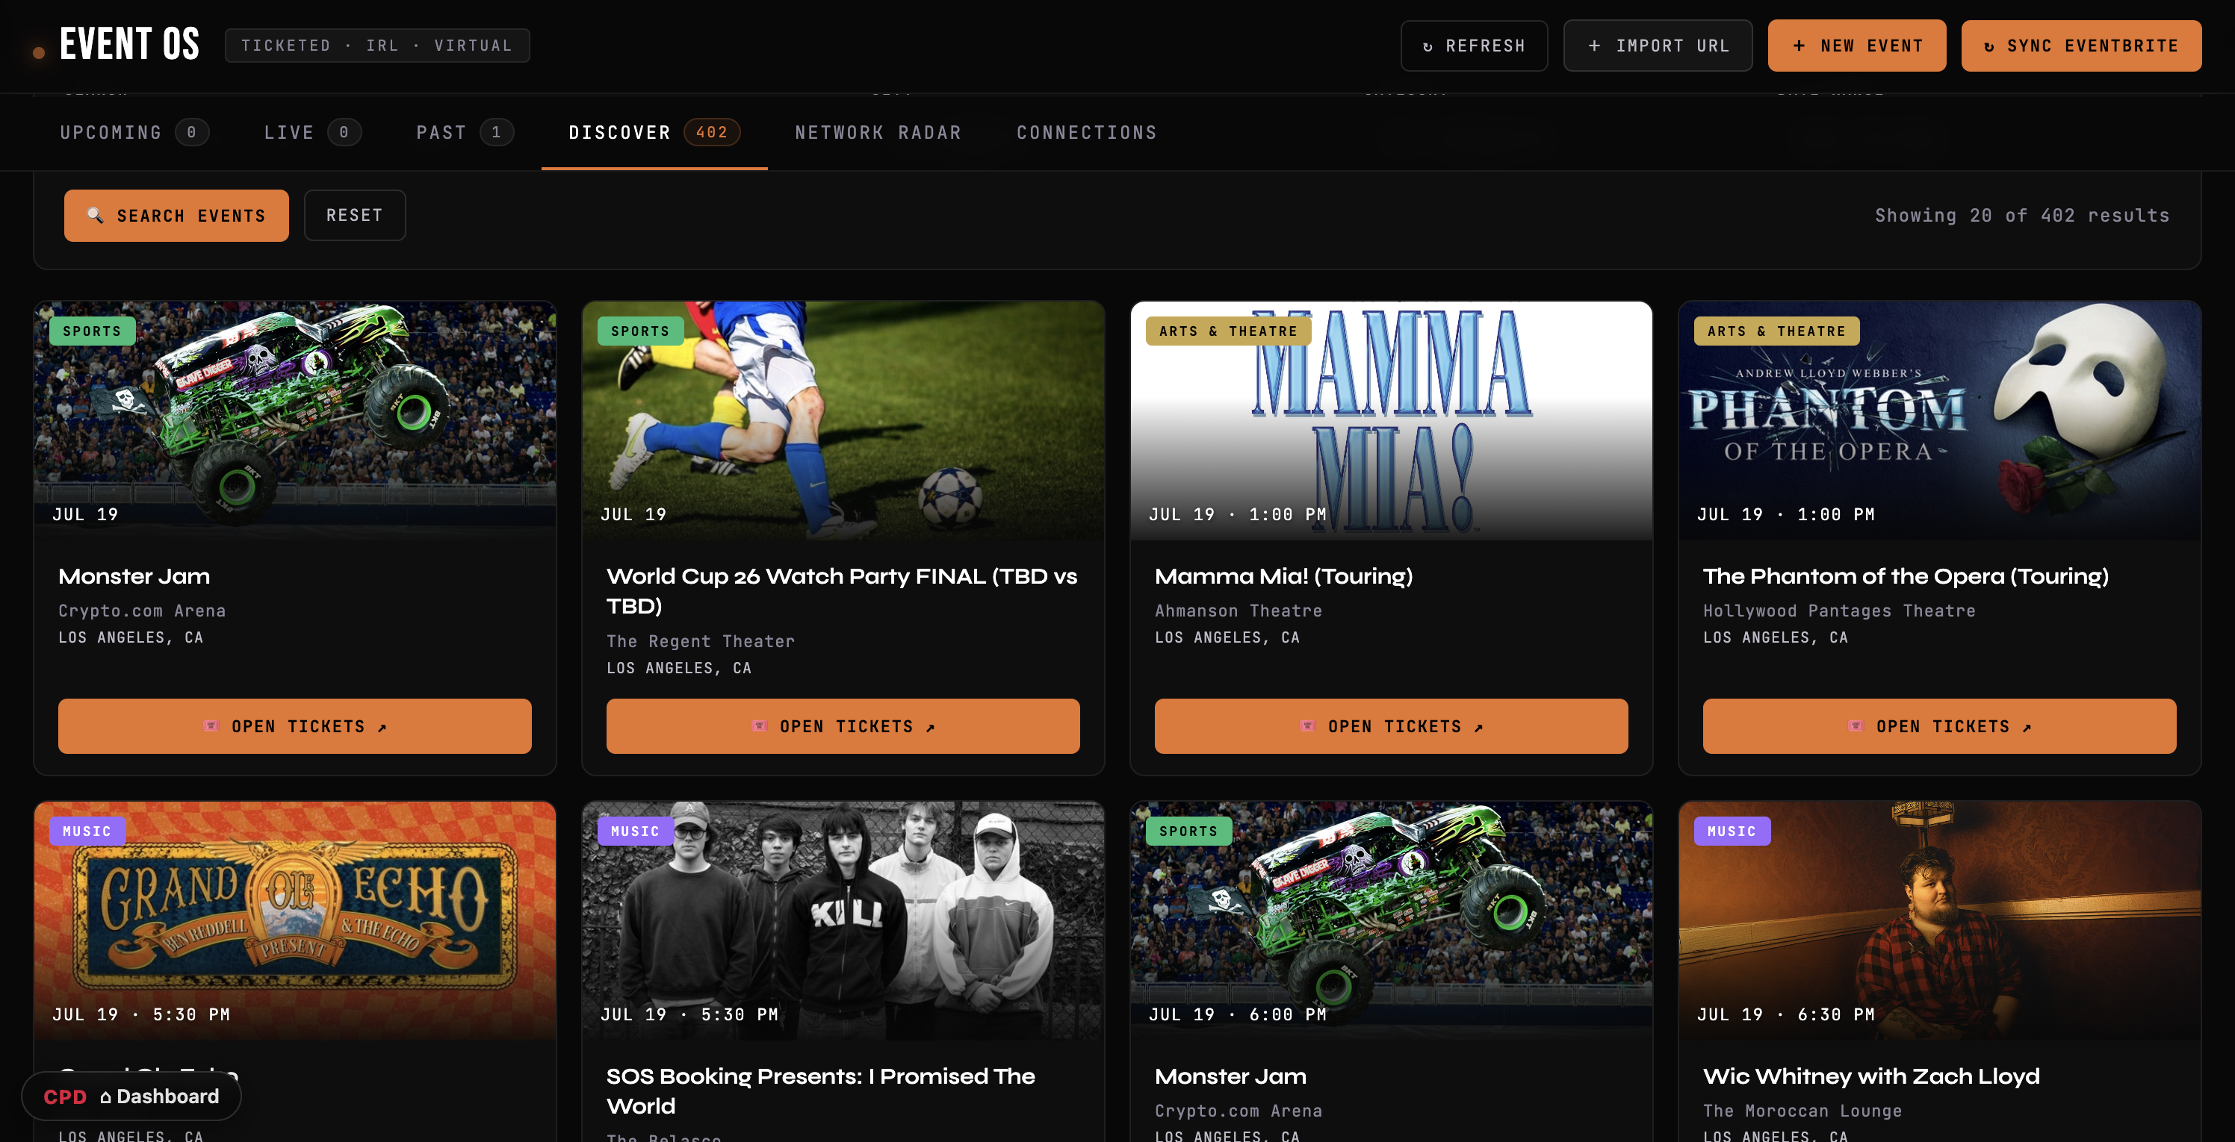Click the "TICKETED · IRL · VIRTUAL" tag
2235x1142 pixels.
pos(377,46)
